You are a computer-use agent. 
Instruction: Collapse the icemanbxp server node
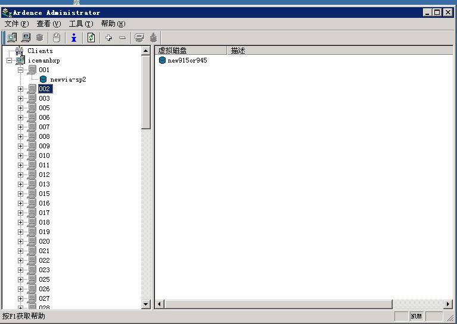9,60
